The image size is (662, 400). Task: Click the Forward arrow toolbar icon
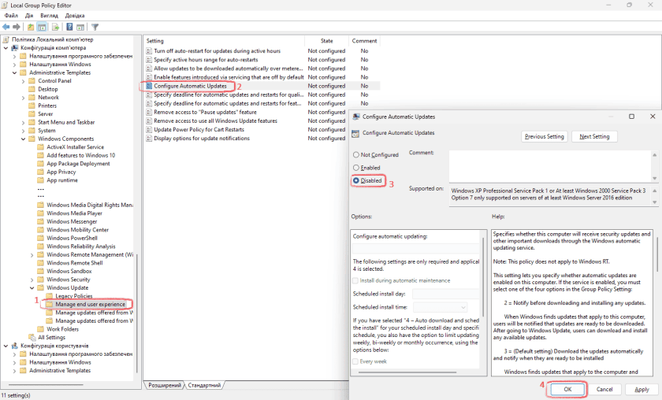17,27
